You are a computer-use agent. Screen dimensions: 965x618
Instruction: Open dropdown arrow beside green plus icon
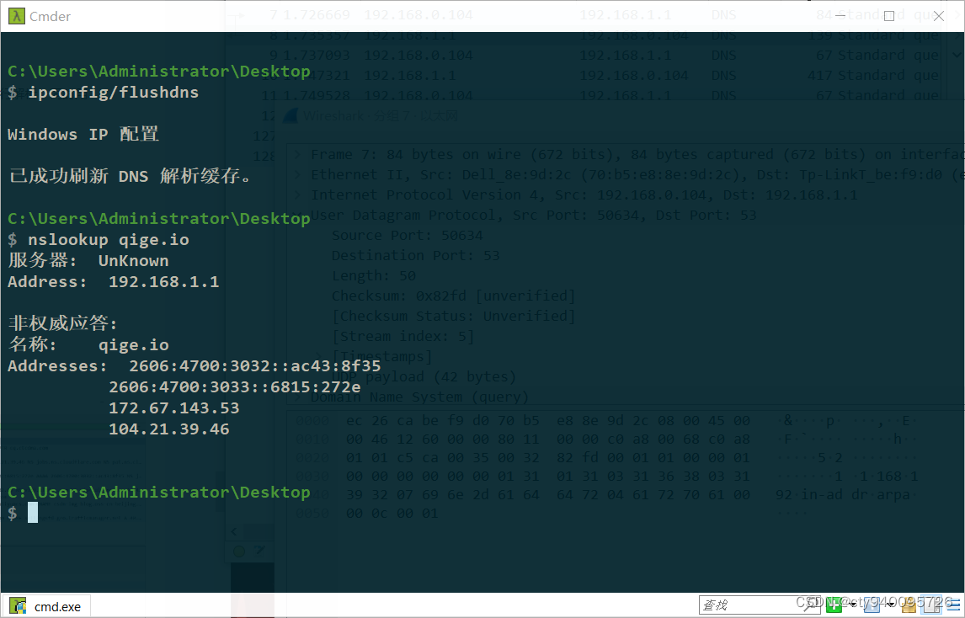(853, 605)
